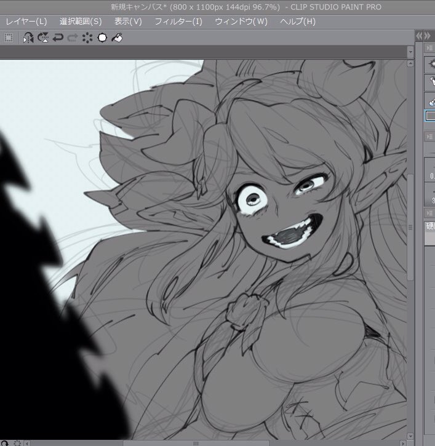Click the first brush size preset in the right panel
435x446 pixels.
click(431, 170)
